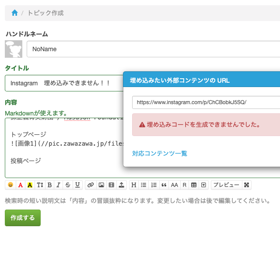
Task: Click the green 作成する button
Action: point(23,218)
